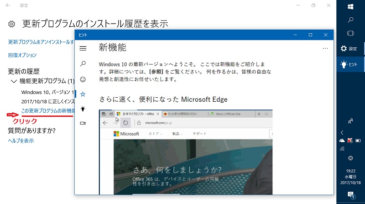
Task: Switch to the ヒント app on the taskbar
Action: click(x=350, y=64)
